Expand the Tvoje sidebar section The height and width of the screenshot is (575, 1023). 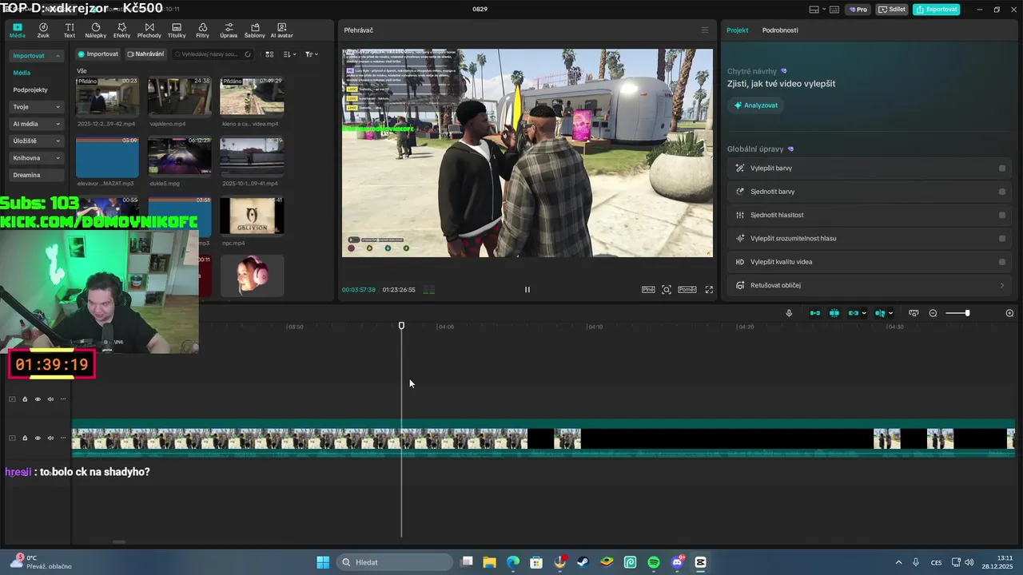[58, 107]
